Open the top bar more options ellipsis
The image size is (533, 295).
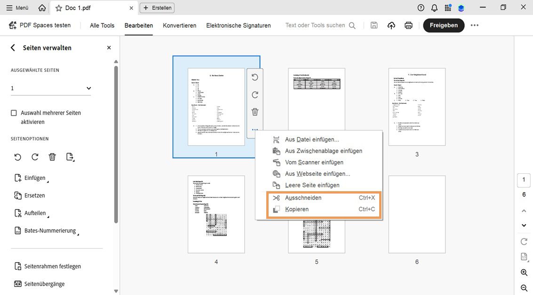pyautogui.click(x=475, y=25)
